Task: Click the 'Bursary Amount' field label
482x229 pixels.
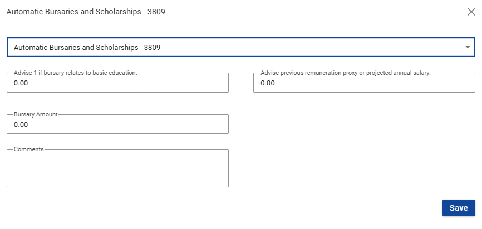Action: [x=36, y=114]
